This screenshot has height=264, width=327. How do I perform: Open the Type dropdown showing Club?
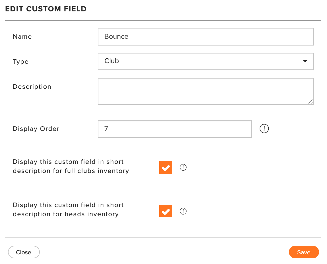(206, 61)
